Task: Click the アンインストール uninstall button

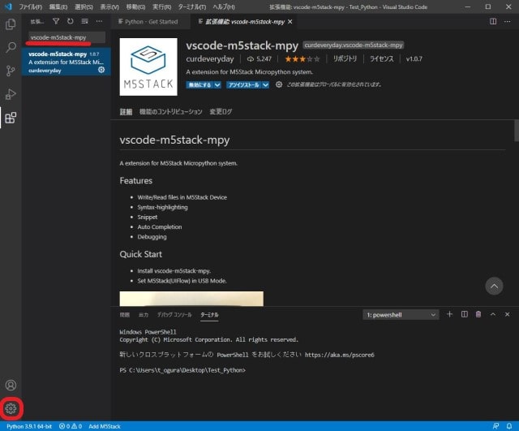Action: pyautogui.click(x=244, y=84)
